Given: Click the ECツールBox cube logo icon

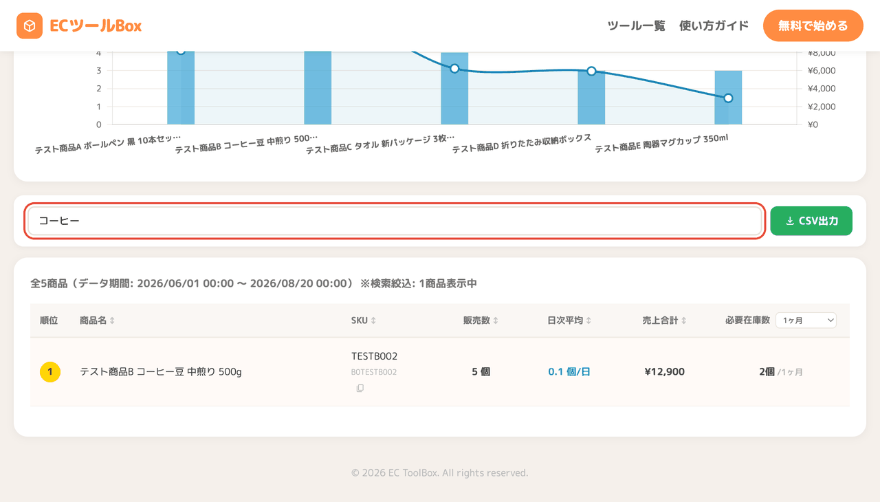Looking at the screenshot, I should click(30, 26).
